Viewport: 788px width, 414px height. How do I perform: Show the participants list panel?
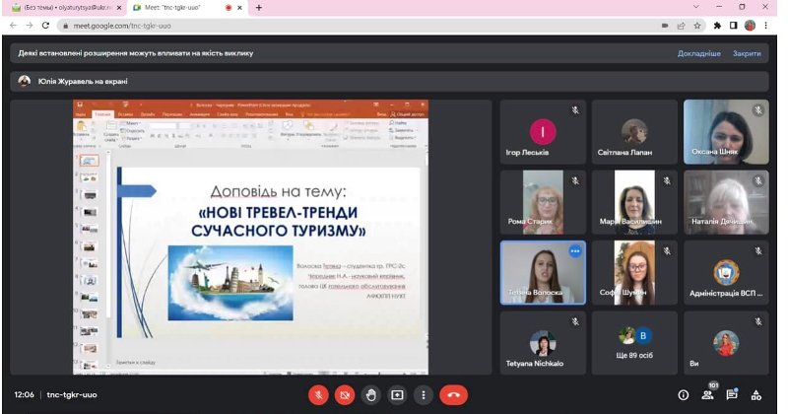[x=707, y=394]
